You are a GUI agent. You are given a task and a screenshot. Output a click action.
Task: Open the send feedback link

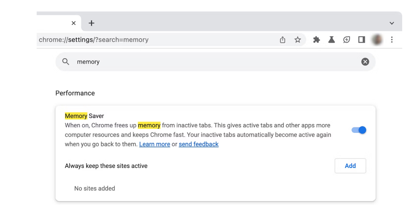(199, 144)
